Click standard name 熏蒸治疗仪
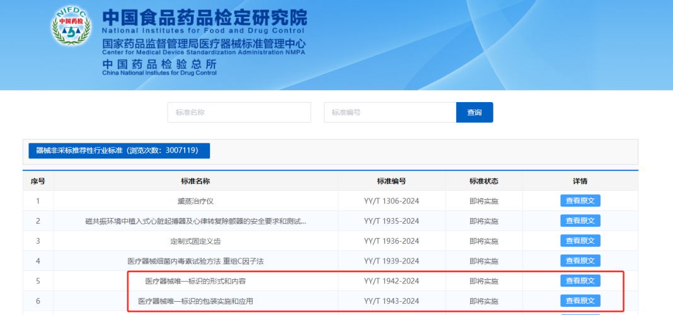The width and height of the screenshot is (673, 315). pyautogui.click(x=195, y=201)
